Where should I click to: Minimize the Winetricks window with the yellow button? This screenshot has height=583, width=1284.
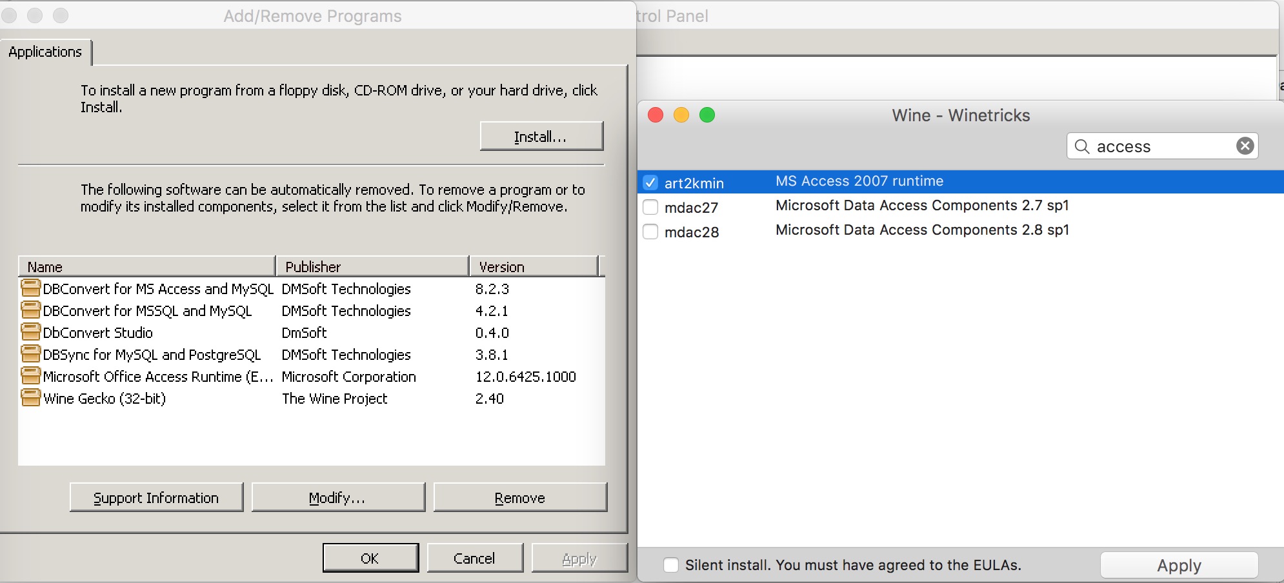681,115
